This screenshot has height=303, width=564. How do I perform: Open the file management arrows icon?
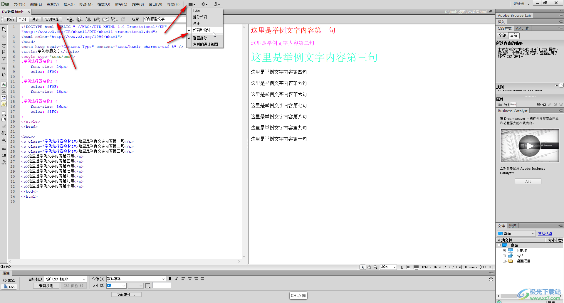(x=88, y=19)
